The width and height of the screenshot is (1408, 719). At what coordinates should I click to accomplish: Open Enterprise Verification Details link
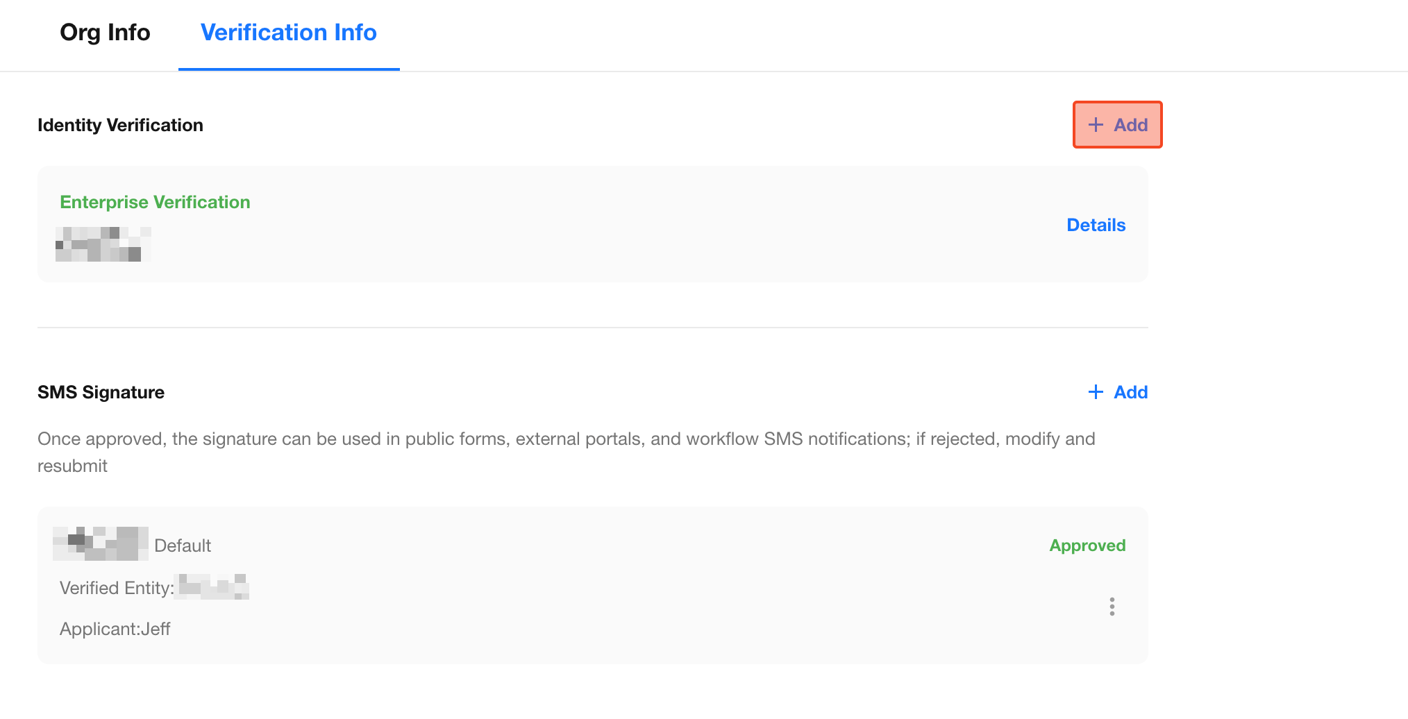[1096, 225]
